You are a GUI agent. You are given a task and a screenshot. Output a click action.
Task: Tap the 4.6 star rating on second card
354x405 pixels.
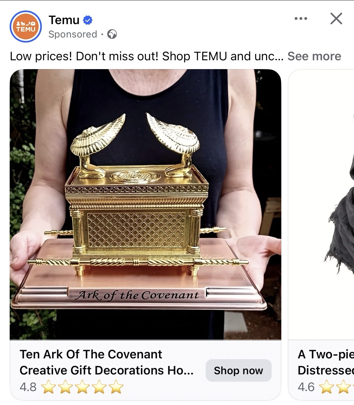pyautogui.click(x=326, y=387)
